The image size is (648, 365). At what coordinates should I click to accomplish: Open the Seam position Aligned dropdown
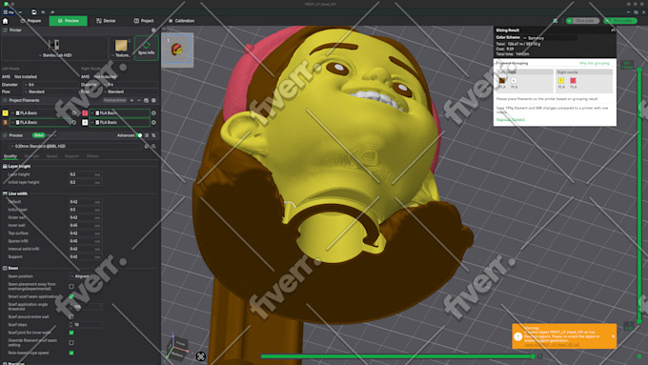86,276
